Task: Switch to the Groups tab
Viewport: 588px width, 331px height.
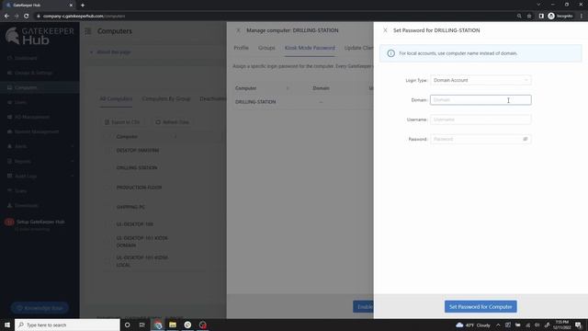Action: point(266,48)
